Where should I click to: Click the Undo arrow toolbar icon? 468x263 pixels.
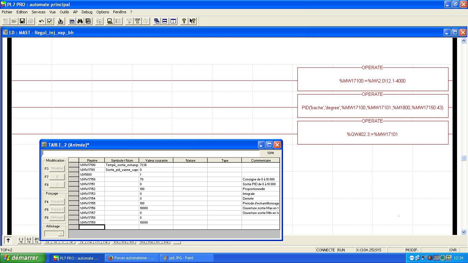[41, 21]
